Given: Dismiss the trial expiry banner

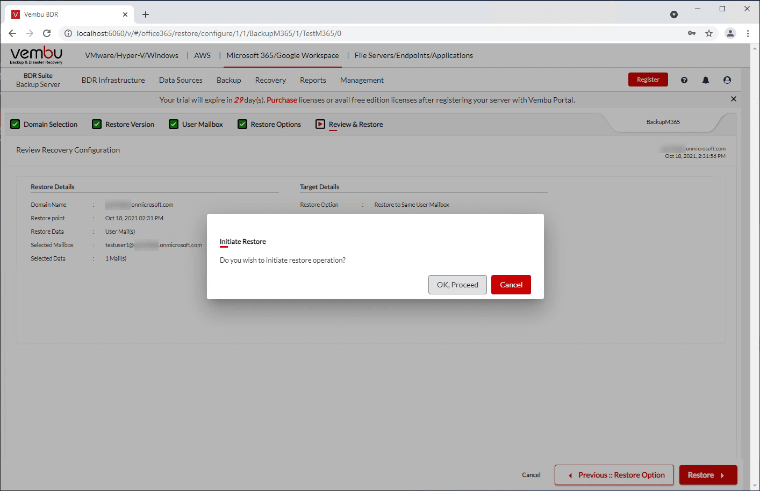Looking at the screenshot, I should 734,99.
